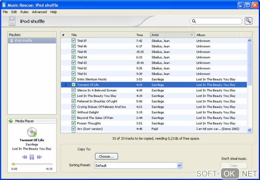Click the green arrow Media Player icon
260x180 pixels.
(11, 121)
